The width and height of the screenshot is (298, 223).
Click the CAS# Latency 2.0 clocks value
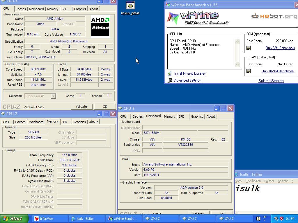69,165
